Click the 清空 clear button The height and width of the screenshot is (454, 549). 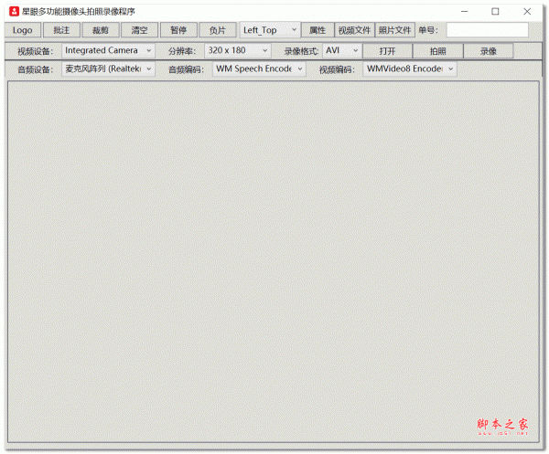(x=139, y=30)
